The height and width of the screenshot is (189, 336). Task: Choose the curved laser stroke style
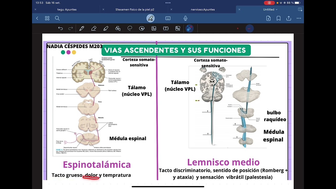tap(249, 28)
